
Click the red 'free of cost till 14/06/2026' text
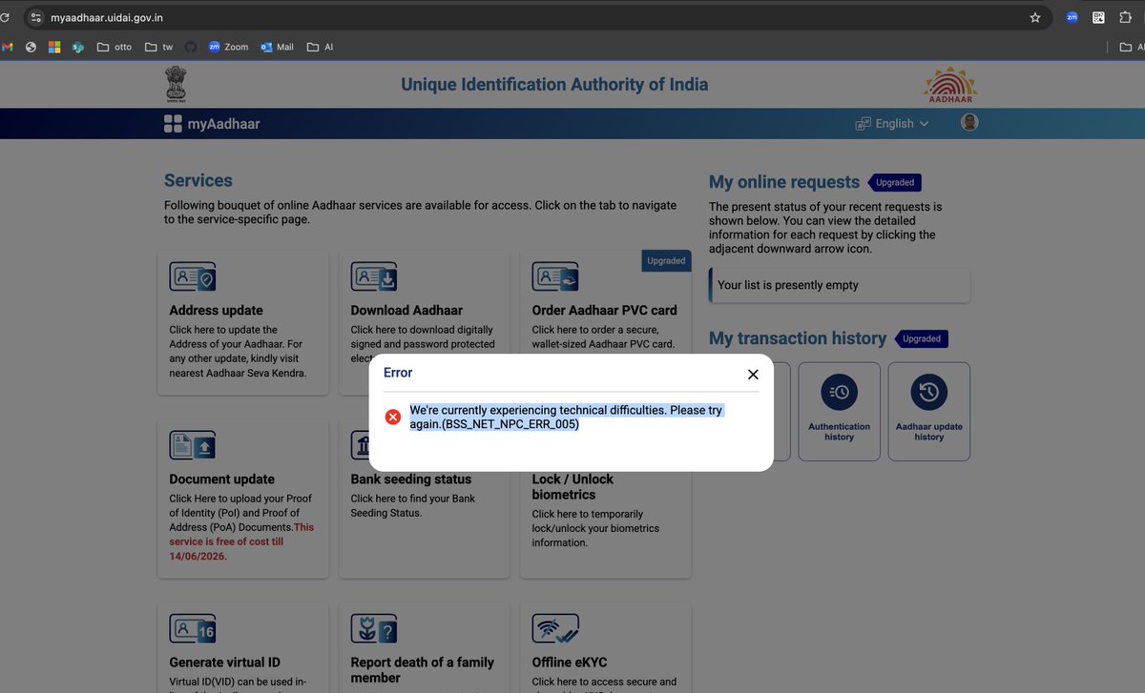point(241,541)
